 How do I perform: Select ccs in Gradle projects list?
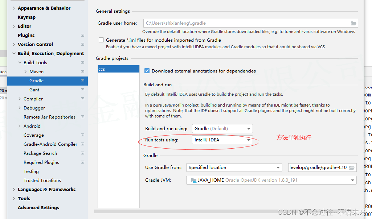click(119, 69)
